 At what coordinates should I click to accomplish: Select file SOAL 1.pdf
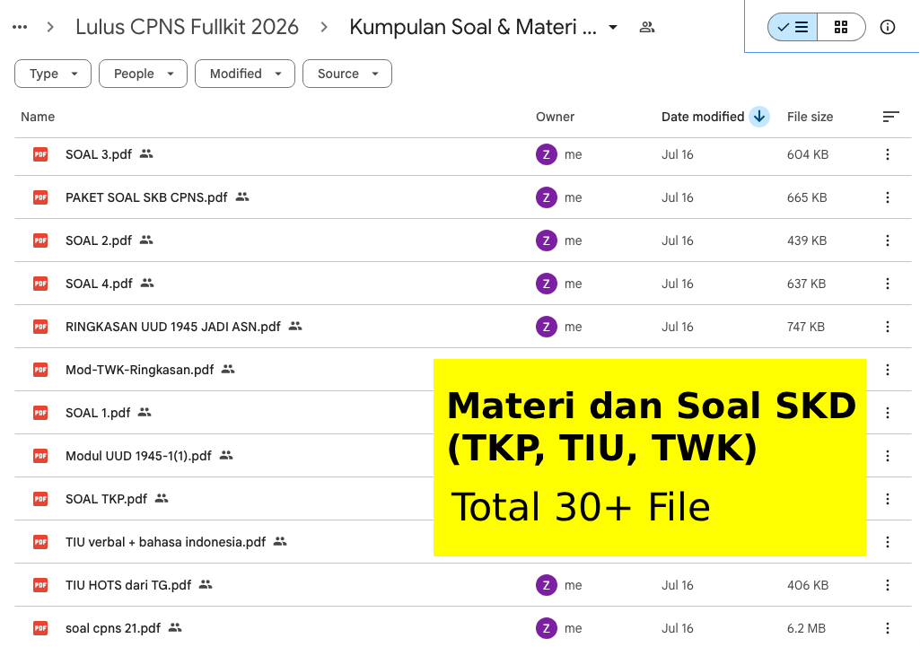(x=98, y=413)
